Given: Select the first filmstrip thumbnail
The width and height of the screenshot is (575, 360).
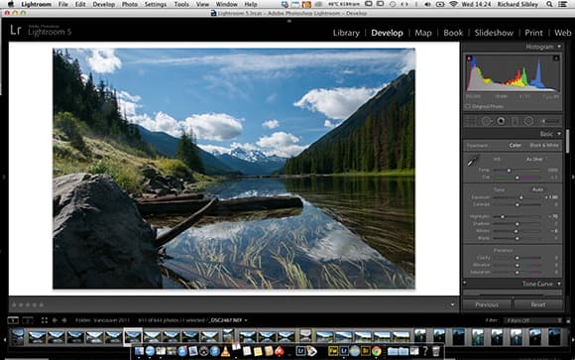Looking at the screenshot, I should coord(18,336).
